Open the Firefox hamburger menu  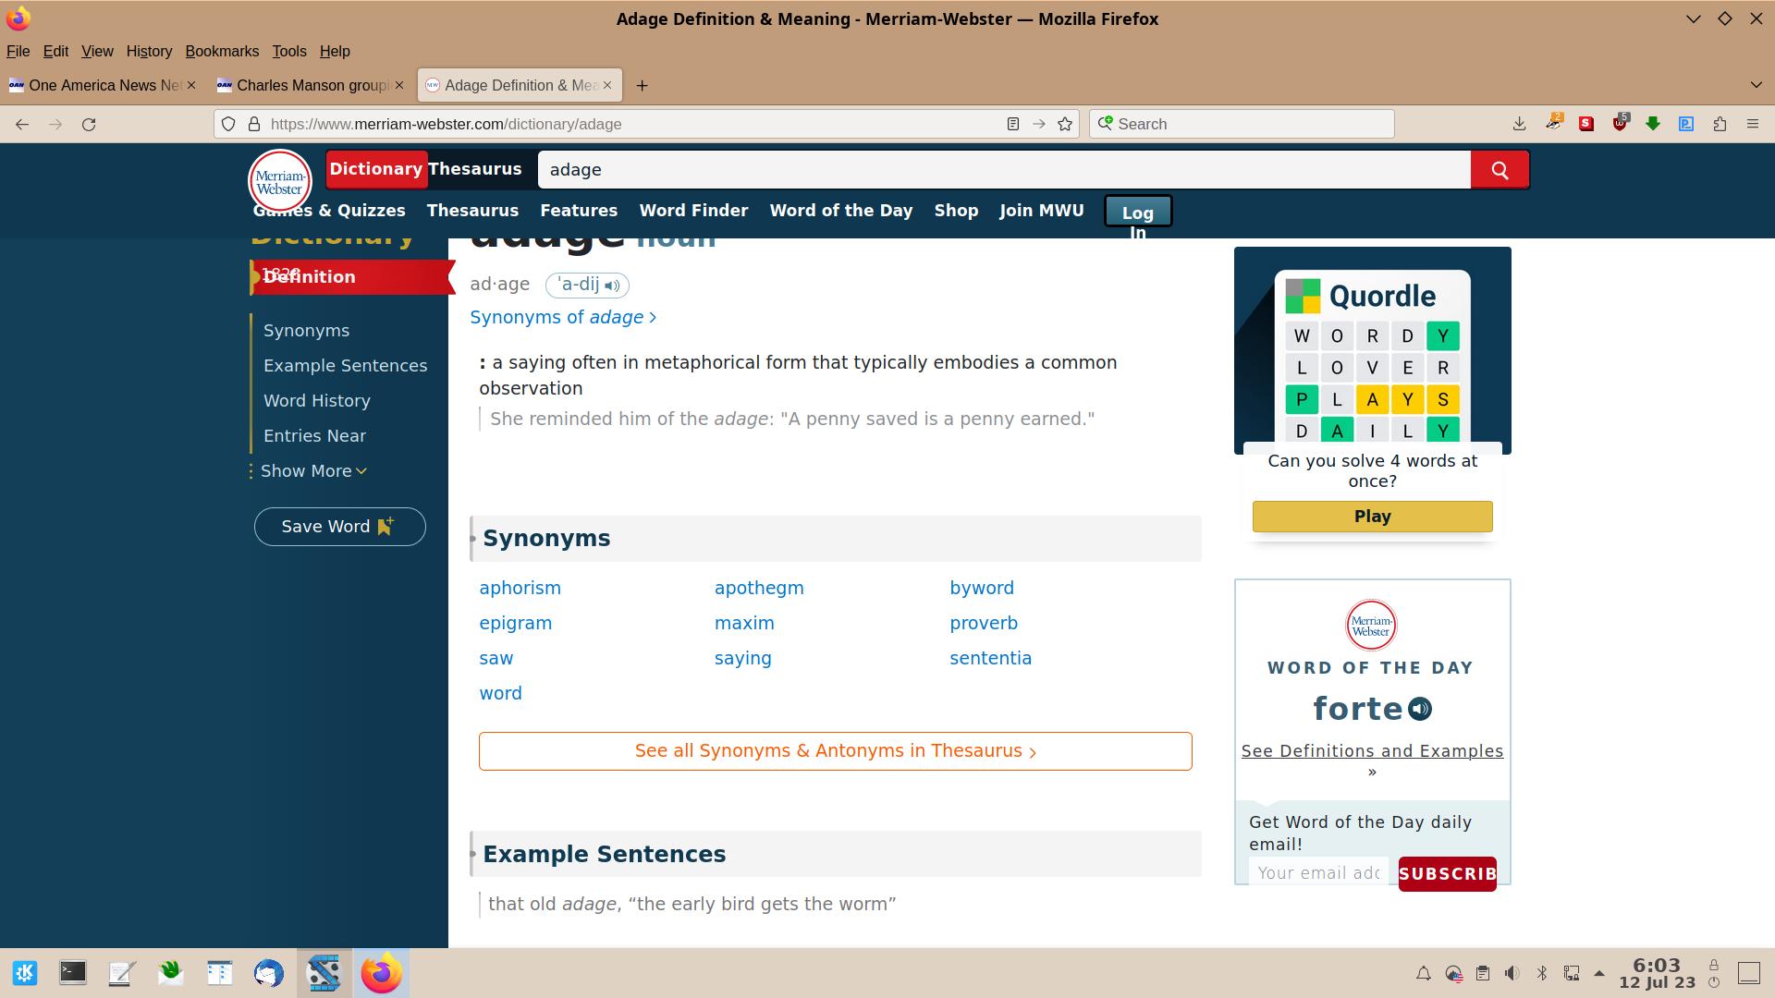(1752, 123)
